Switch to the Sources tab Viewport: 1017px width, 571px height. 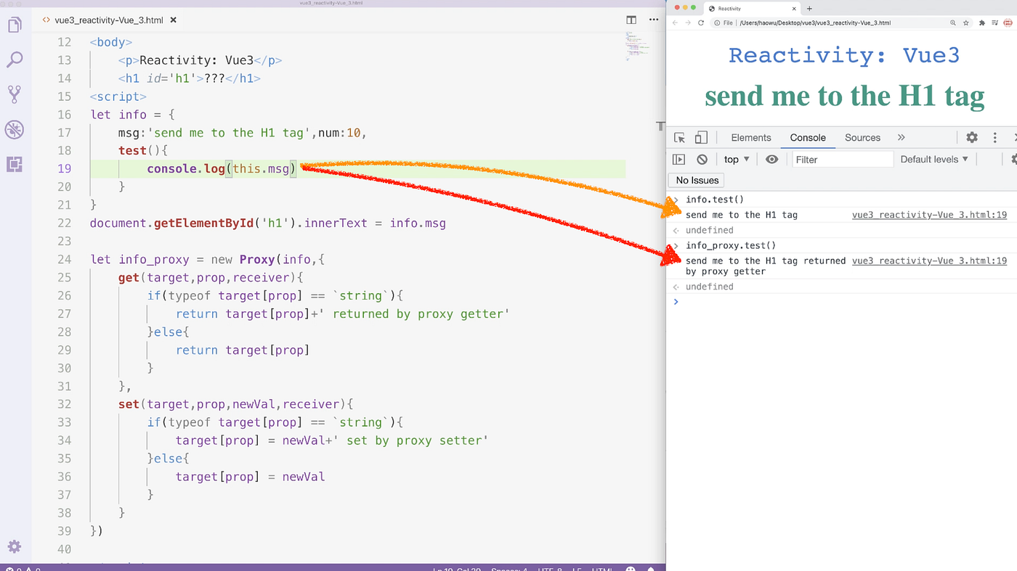click(862, 137)
